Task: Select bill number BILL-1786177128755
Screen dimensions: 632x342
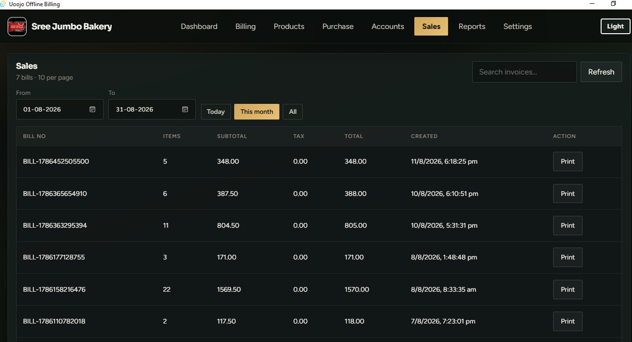Action: tap(54, 258)
